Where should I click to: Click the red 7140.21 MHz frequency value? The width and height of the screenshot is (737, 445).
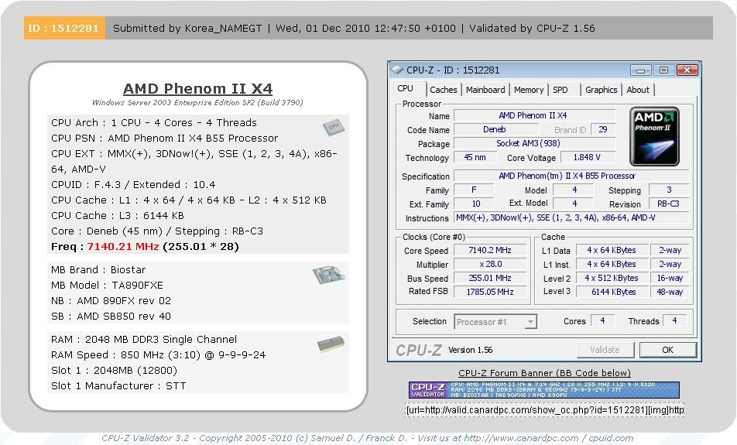click(123, 247)
